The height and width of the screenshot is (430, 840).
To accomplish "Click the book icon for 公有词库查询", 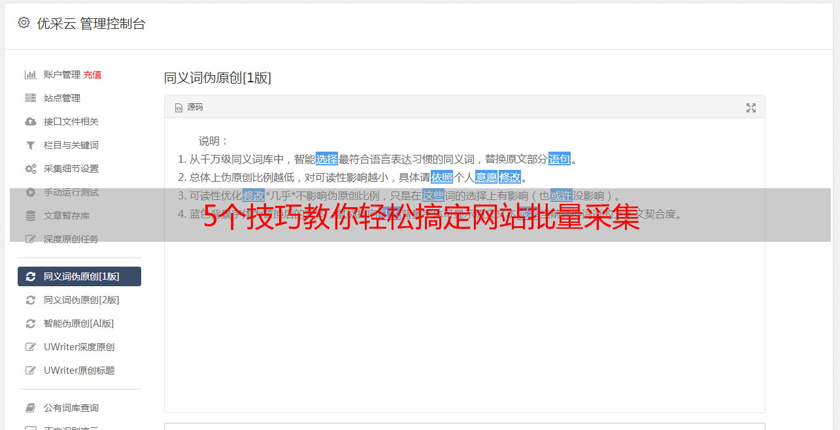I will (x=30, y=408).
